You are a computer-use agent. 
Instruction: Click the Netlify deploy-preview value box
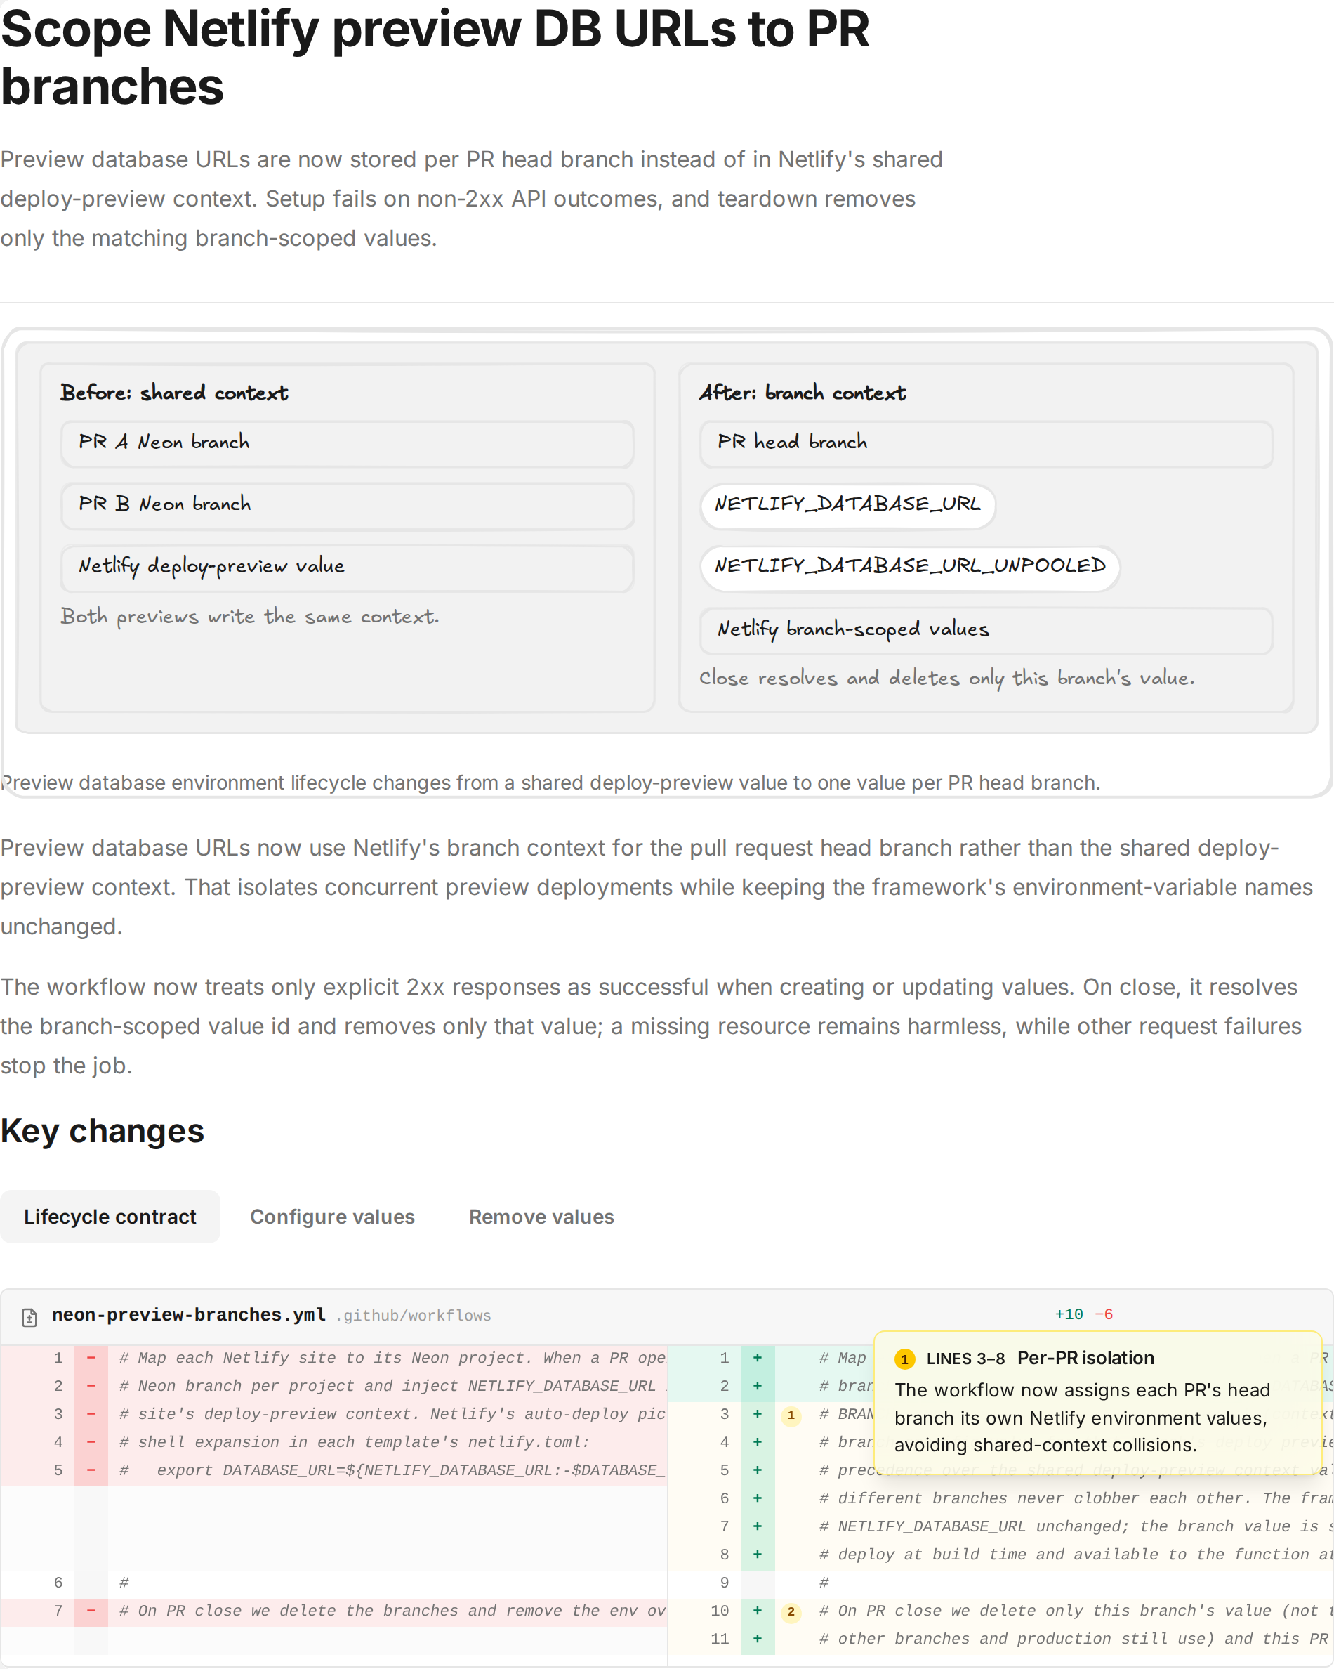pos(348,568)
